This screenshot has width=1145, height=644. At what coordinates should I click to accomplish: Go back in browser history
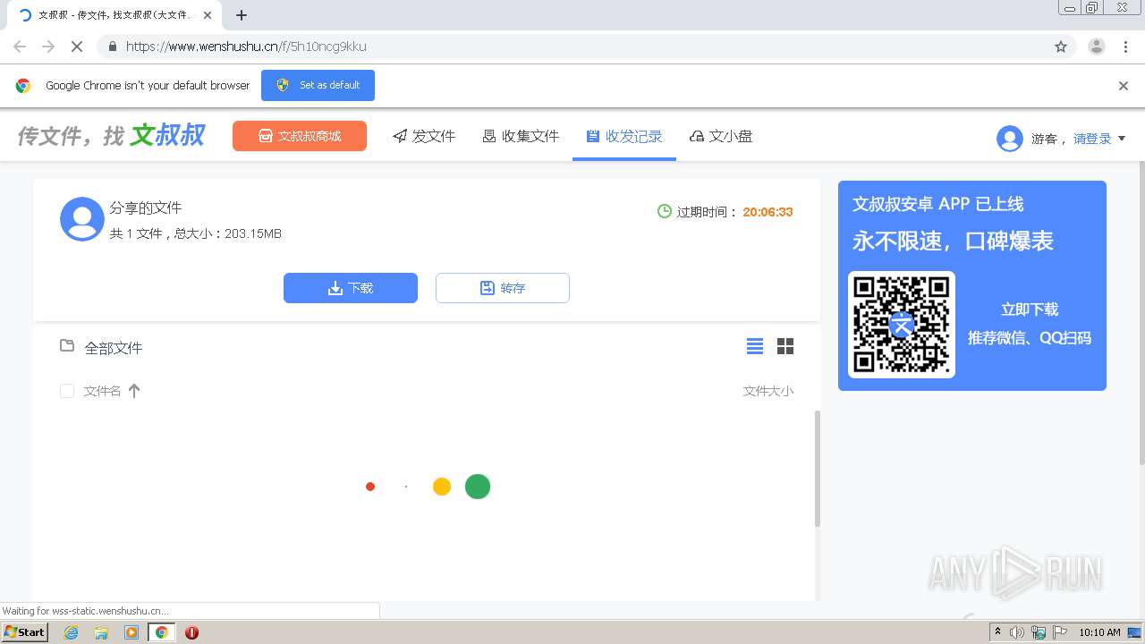(x=20, y=47)
